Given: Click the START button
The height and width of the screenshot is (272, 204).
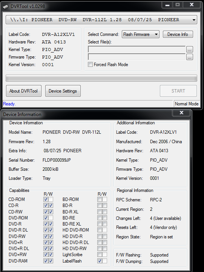Looking at the screenshot, I should (178, 91).
